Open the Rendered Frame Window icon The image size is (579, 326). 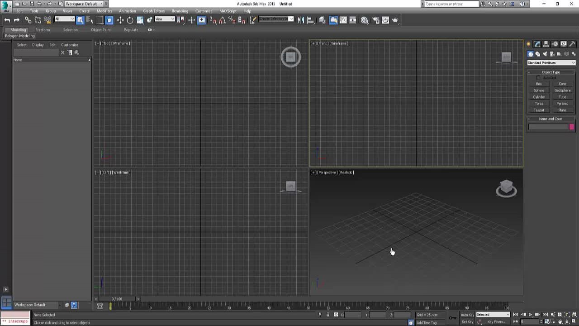coord(385,20)
